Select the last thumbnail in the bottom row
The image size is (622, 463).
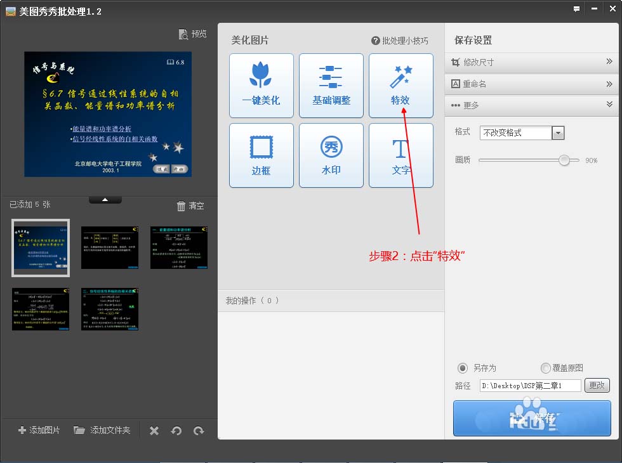(x=110, y=310)
